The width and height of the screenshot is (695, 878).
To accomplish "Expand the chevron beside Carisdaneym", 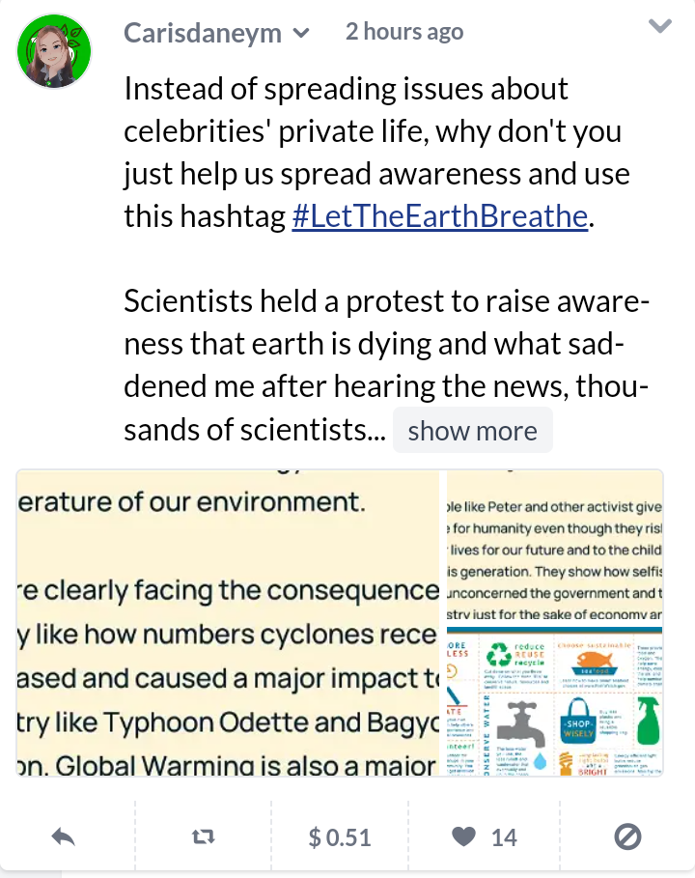I will coord(301,33).
